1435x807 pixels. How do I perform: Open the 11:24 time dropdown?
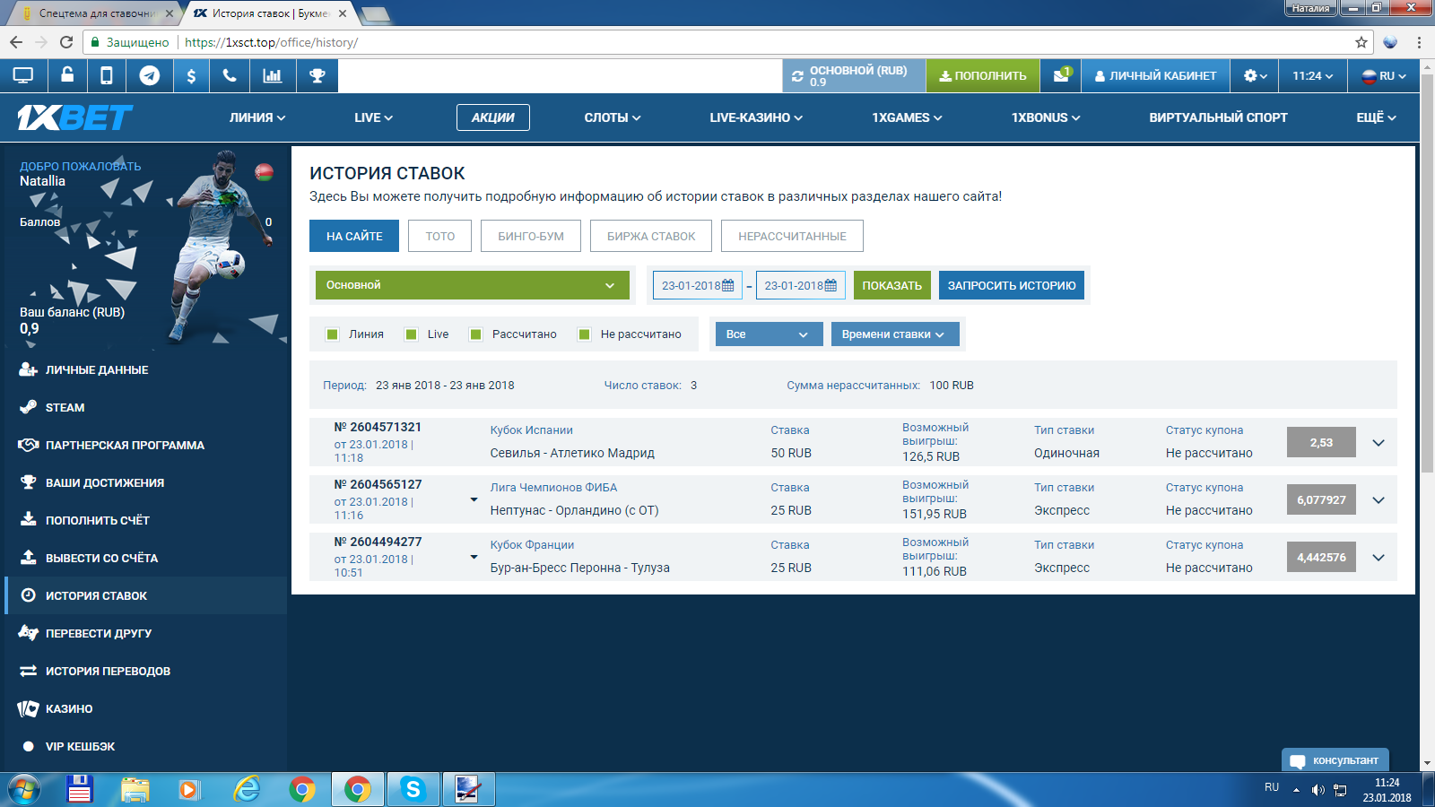click(x=1312, y=76)
